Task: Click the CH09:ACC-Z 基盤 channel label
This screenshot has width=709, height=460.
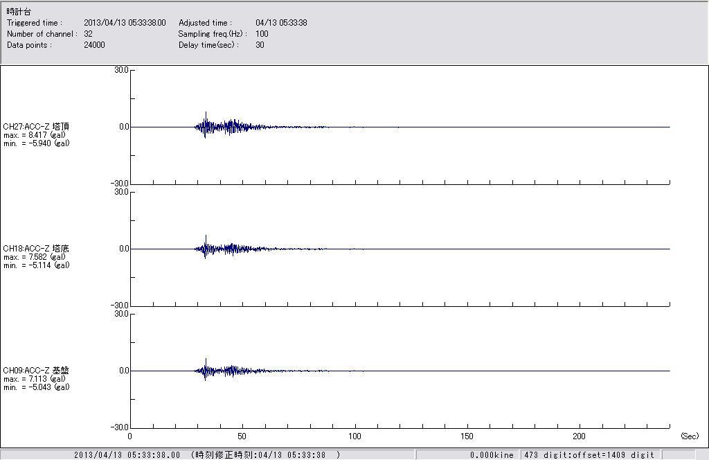Action: point(36,371)
